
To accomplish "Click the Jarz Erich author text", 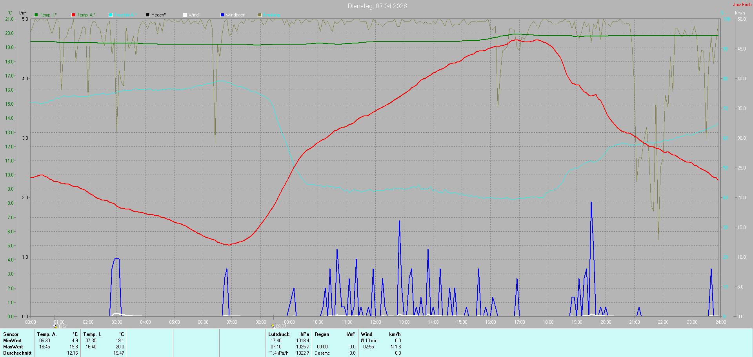I will click(742, 5).
